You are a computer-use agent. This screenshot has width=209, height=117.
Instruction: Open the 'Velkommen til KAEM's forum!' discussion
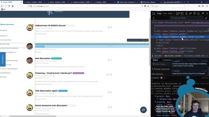point(50,25)
